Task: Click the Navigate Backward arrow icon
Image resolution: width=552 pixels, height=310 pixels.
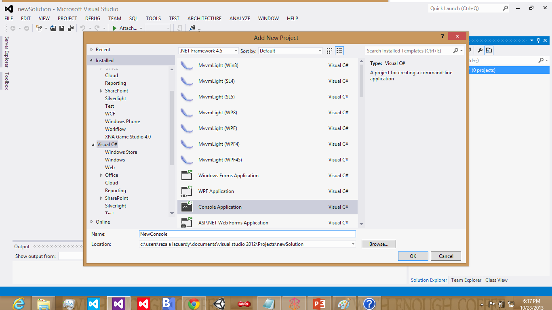Action: pos(13,28)
